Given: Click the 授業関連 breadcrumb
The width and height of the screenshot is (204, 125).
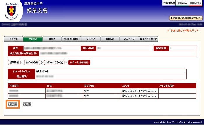Looking at the screenshot, I should point(14,63).
